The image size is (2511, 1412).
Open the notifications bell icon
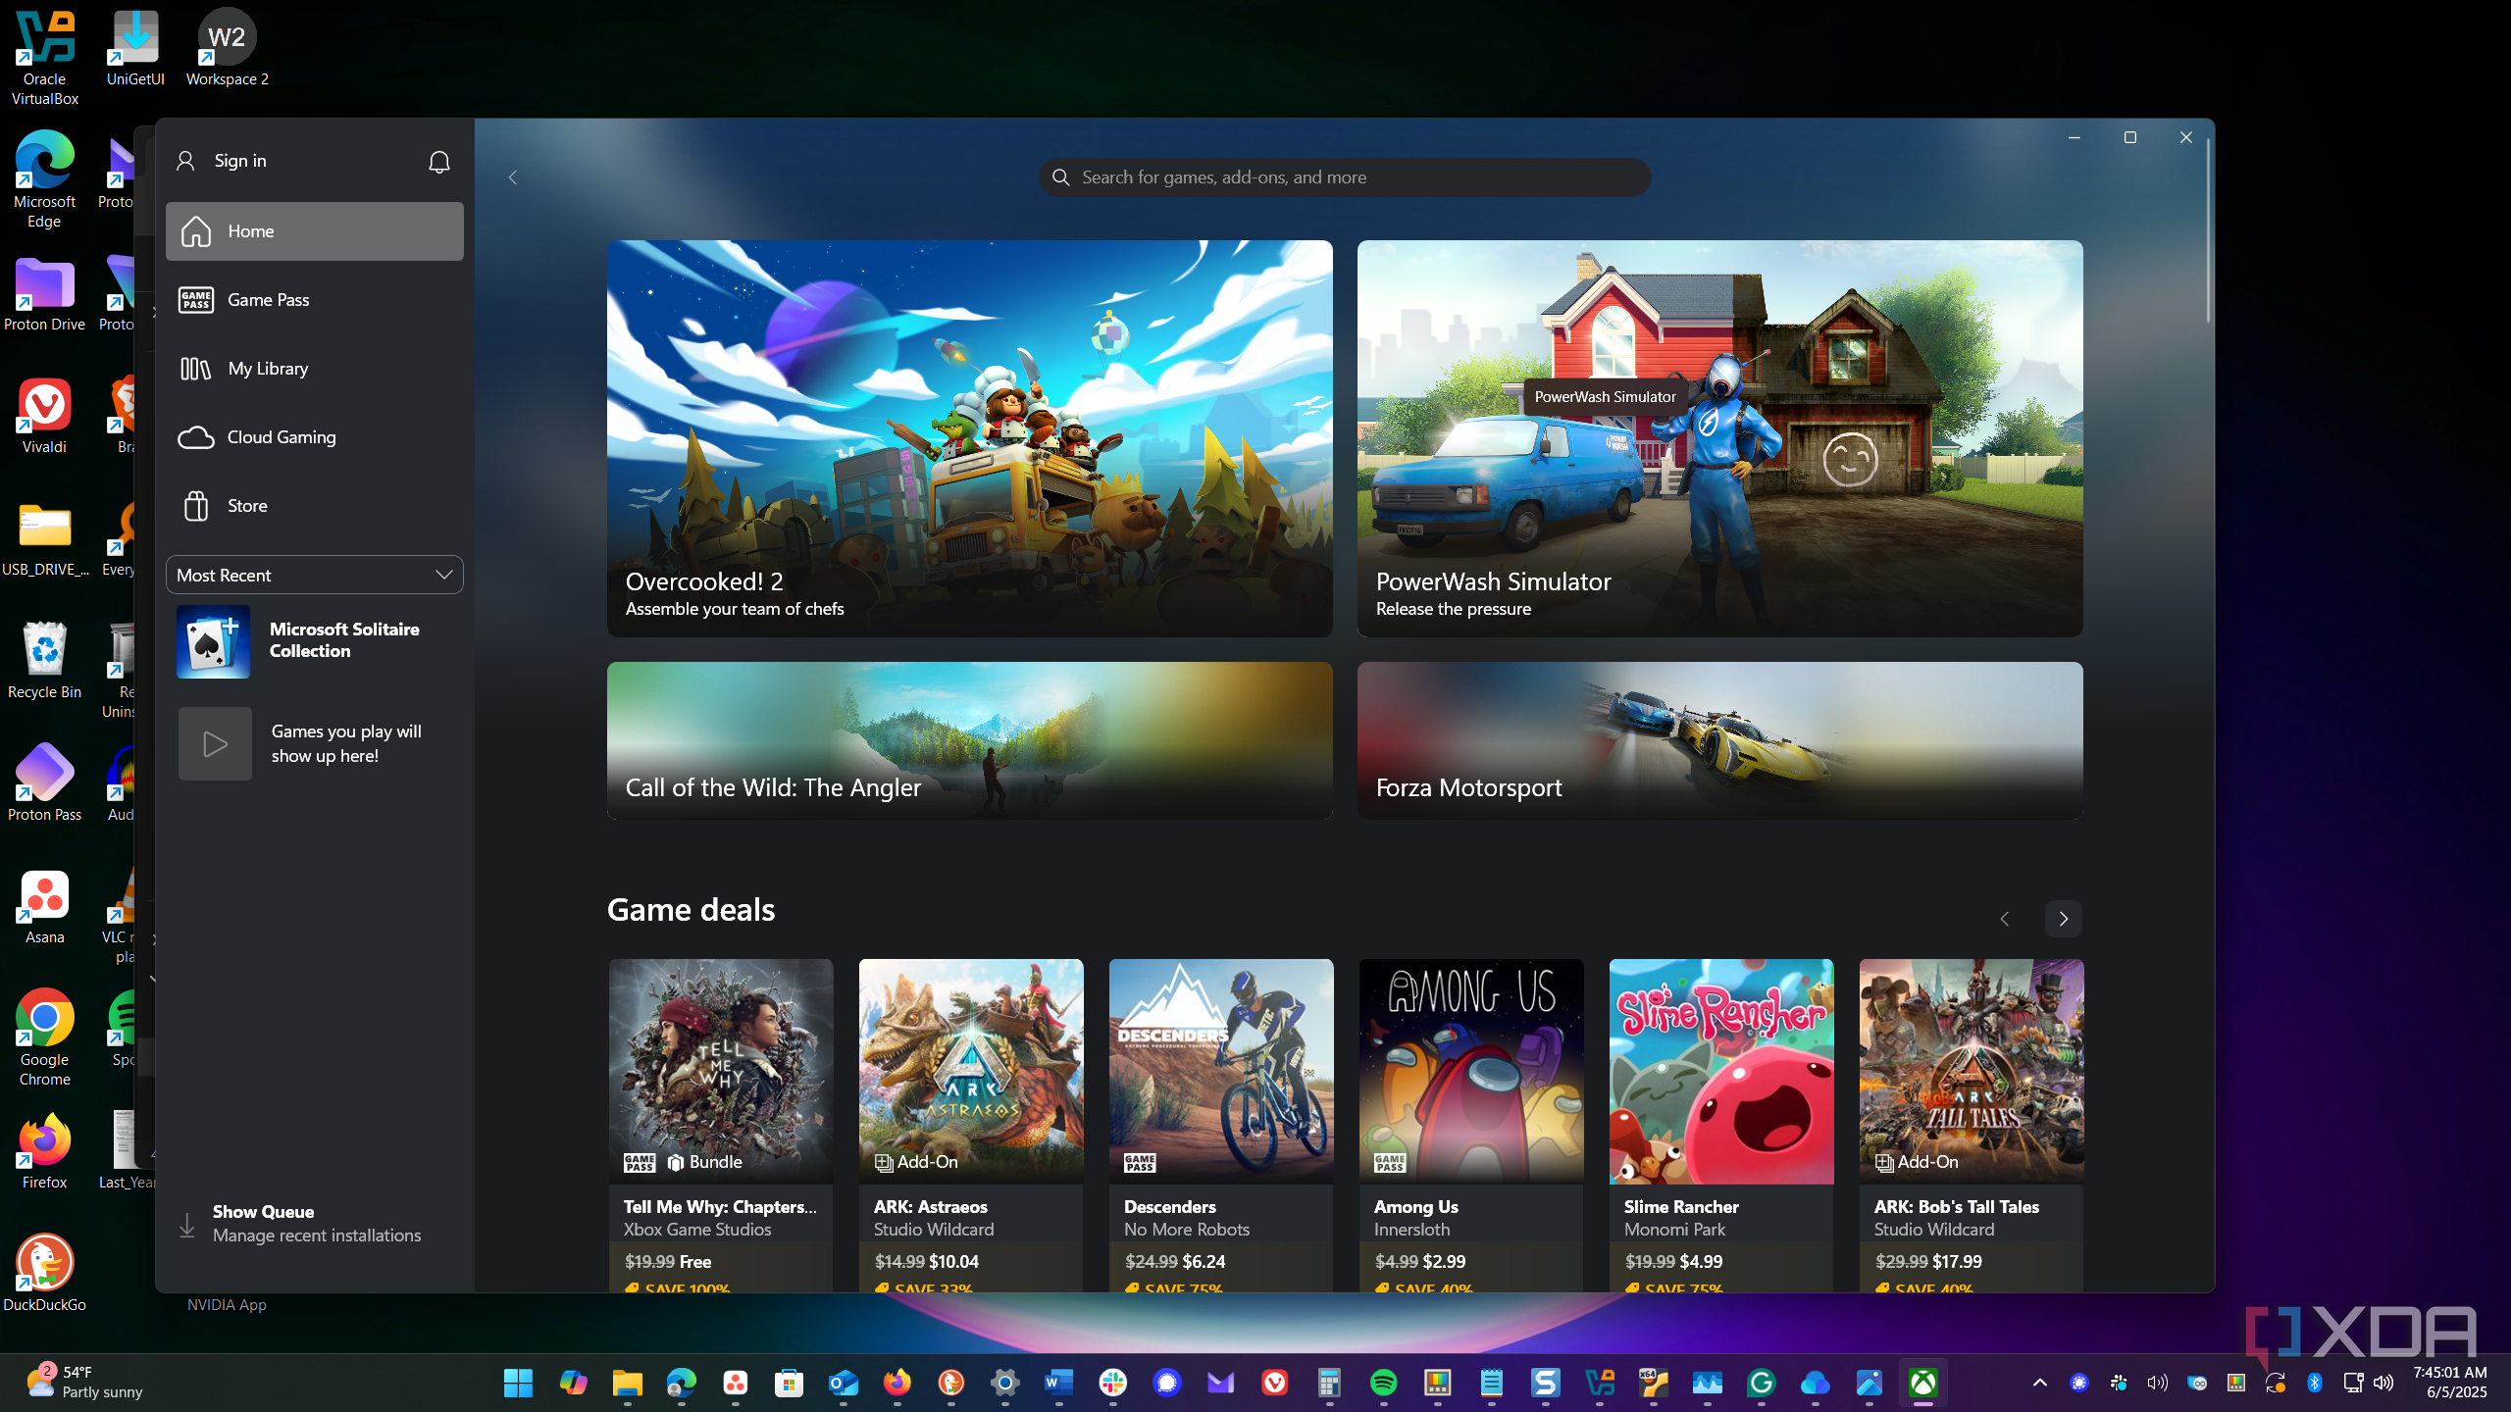(439, 162)
